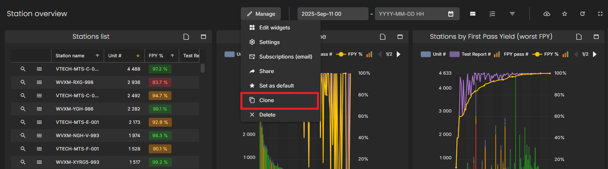Click the page icon on the worst FPY widget
608x169 pixels.
[x=579, y=37]
